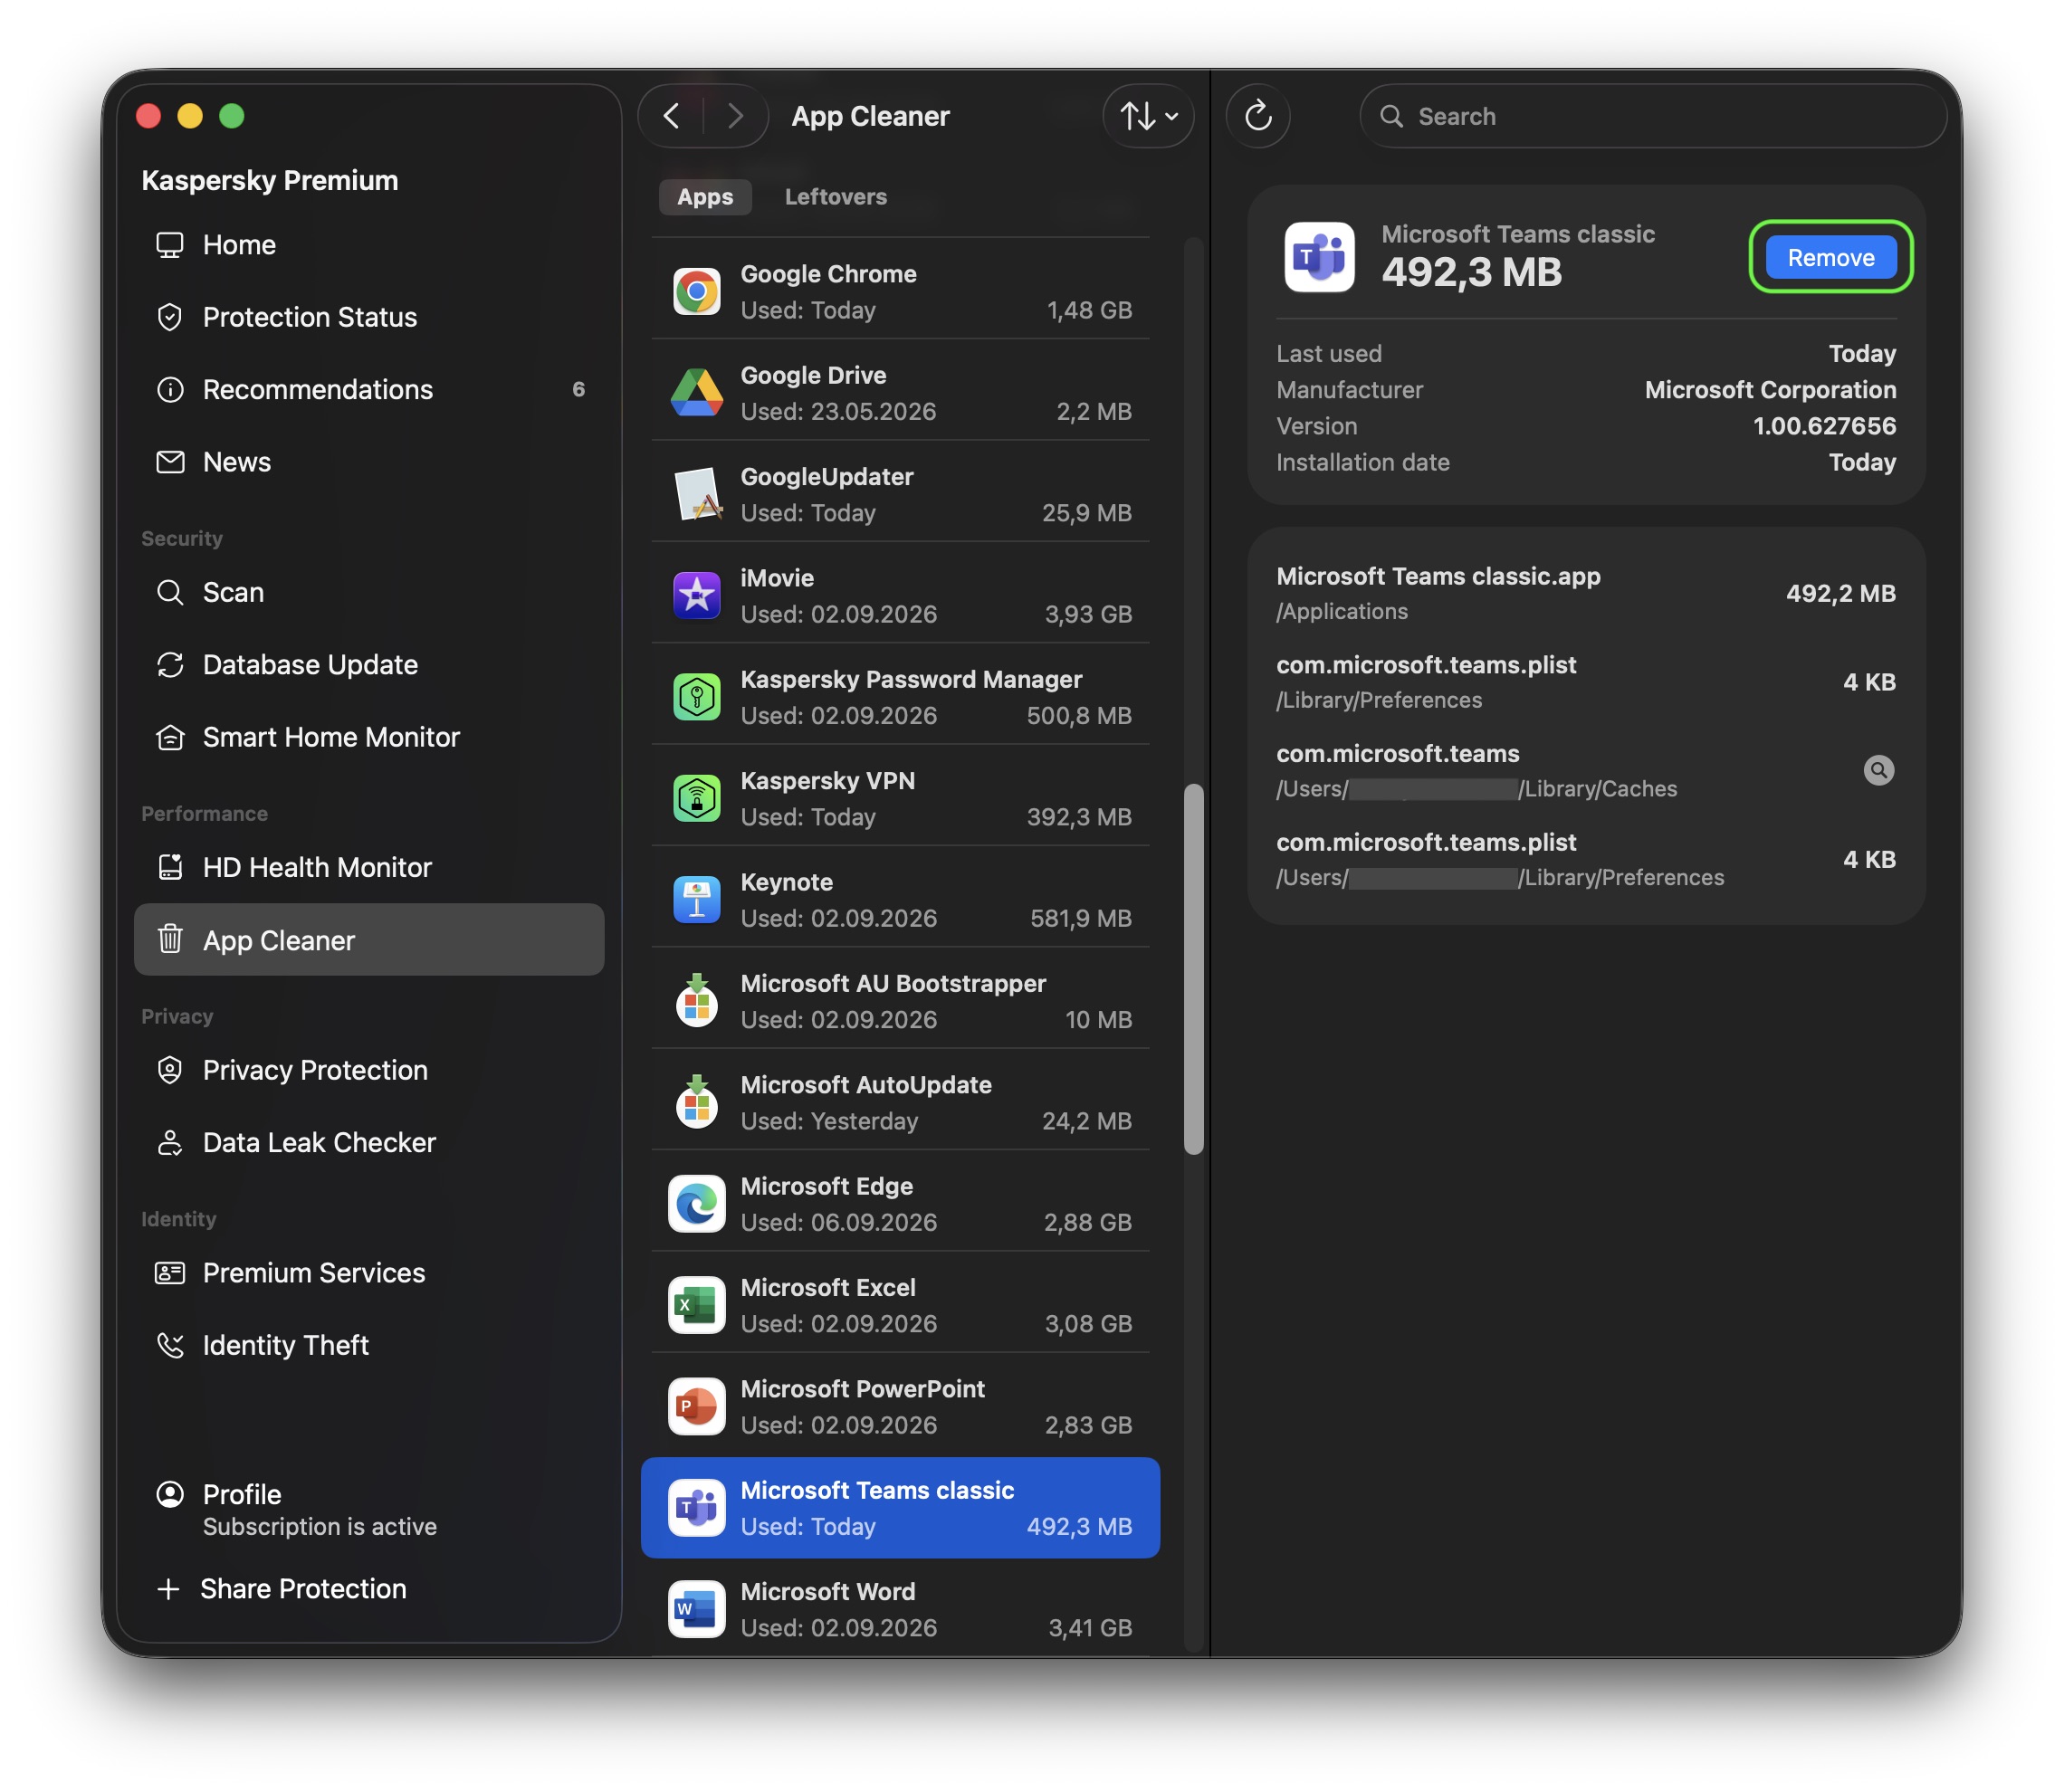Select the Google Drive app row
Screen dimensions: 2064x1792
900,392
